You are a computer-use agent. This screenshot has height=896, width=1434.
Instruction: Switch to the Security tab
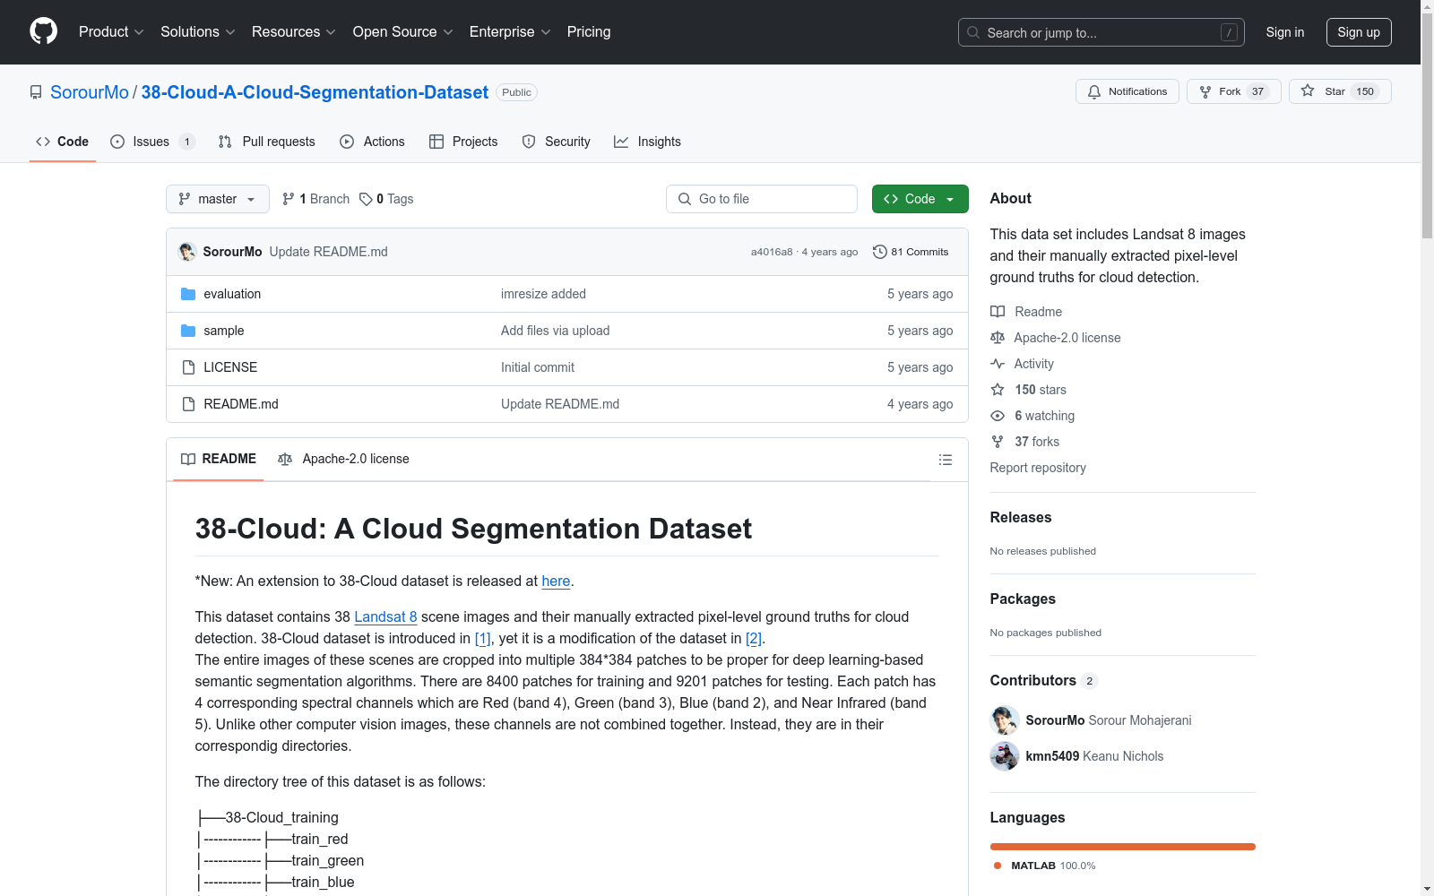(x=557, y=142)
